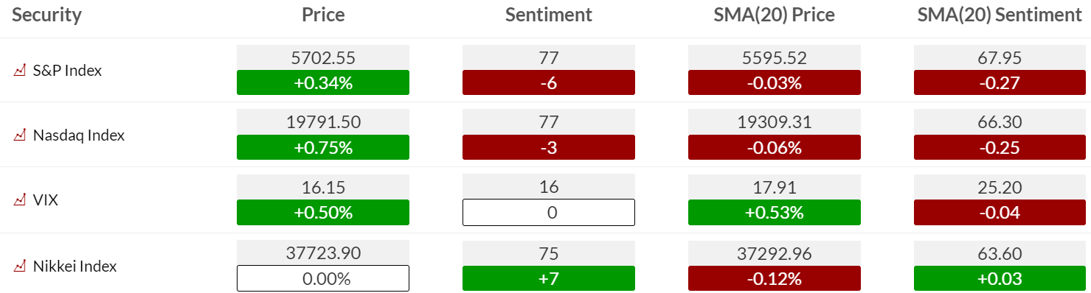Sort by the Sentiment column header

(x=549, y=15)
